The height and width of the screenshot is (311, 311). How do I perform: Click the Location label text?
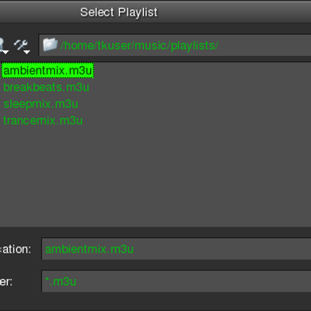pos(16,250)
